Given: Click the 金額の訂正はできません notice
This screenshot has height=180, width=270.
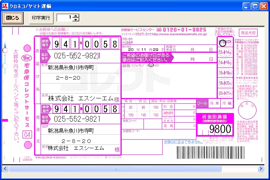Looking at the screenshot, I should coord(183,142).
